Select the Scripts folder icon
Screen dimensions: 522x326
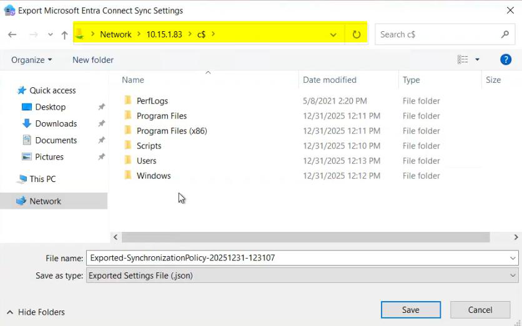(128, 145)
